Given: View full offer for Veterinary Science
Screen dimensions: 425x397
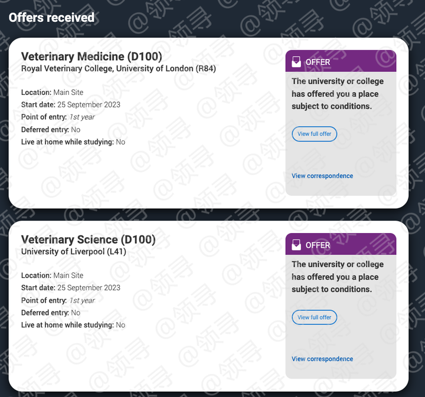Looking at the screenshot, I should 314,317.
